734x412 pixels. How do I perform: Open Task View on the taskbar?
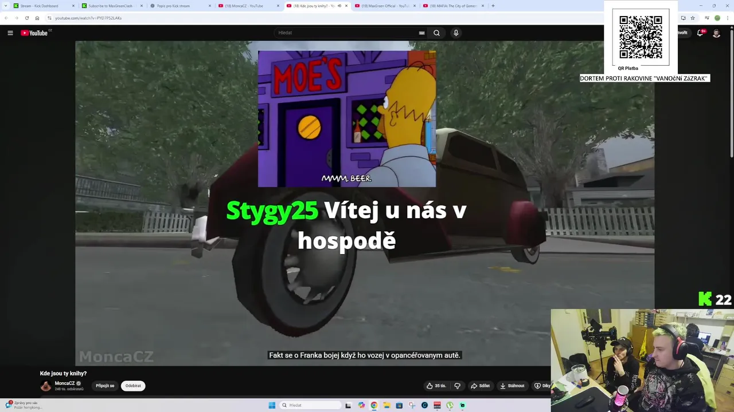point(348,405)
